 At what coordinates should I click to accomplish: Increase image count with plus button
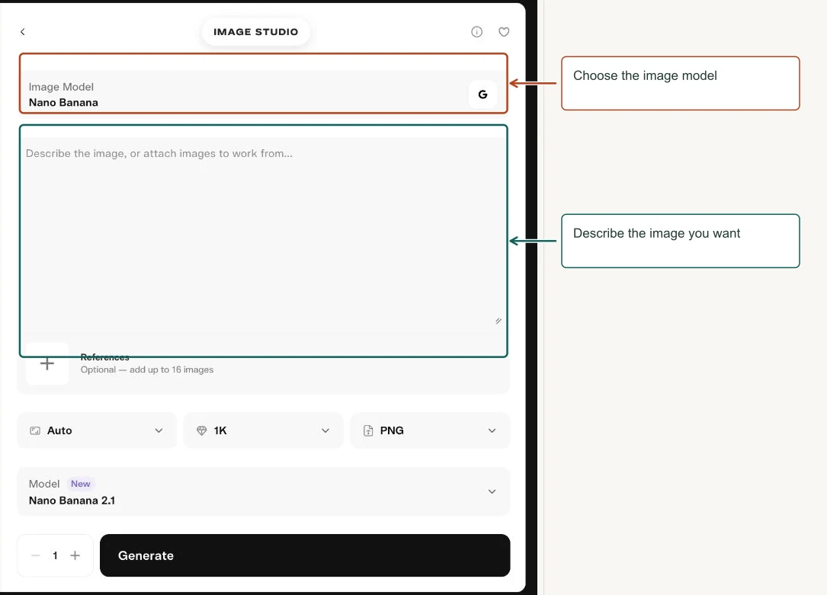75,555
